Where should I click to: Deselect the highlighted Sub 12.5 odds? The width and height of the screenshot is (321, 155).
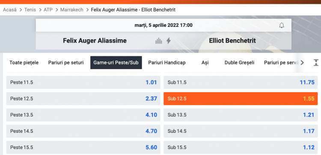tap(241, 99)
